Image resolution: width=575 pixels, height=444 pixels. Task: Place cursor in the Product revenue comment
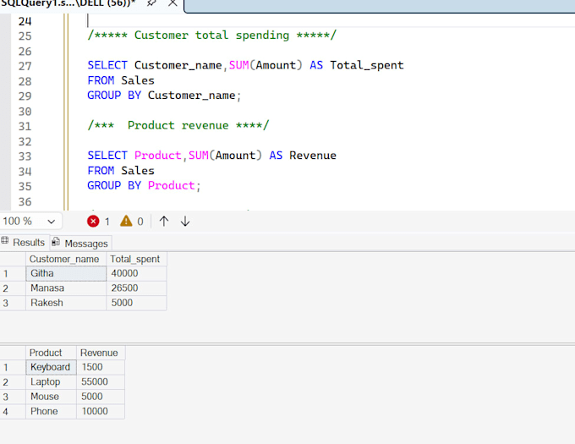point(178,125)
